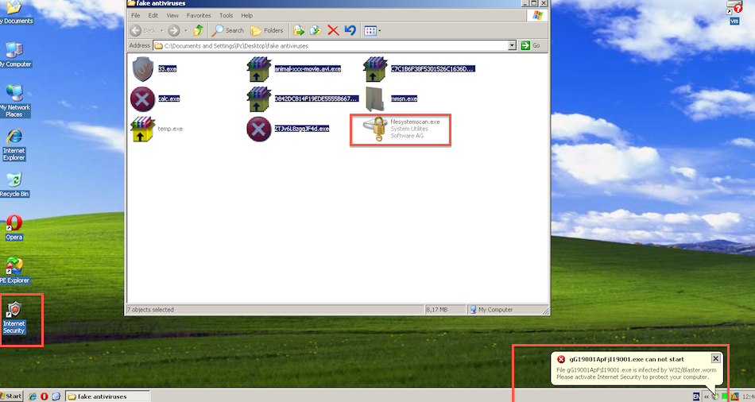Click the green square tray icon
Viewport: 755px width, 402px height.
point(725,396)
